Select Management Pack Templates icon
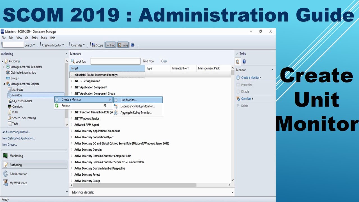Screen dimensions: 359x202 pyautogui.click(x=8, y=67)
